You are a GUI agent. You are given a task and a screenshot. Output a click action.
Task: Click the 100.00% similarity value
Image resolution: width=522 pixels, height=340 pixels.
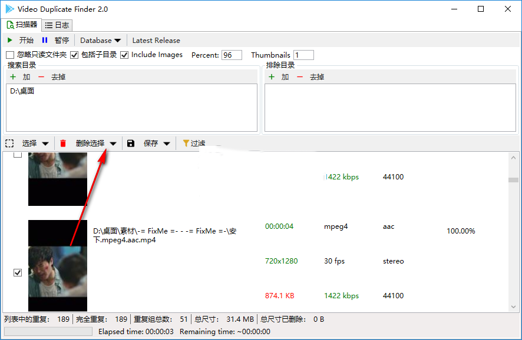click(x=461, y=231)
